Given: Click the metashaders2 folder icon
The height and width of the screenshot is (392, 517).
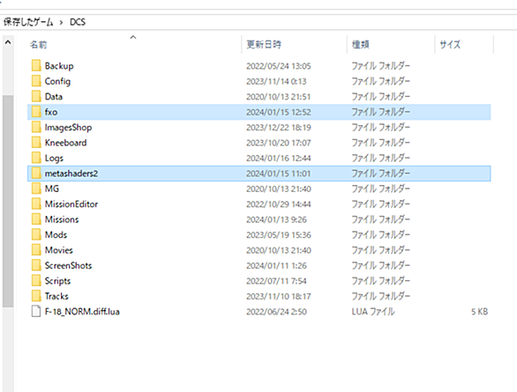Looking at the screenshot, I should coord(36,174).
